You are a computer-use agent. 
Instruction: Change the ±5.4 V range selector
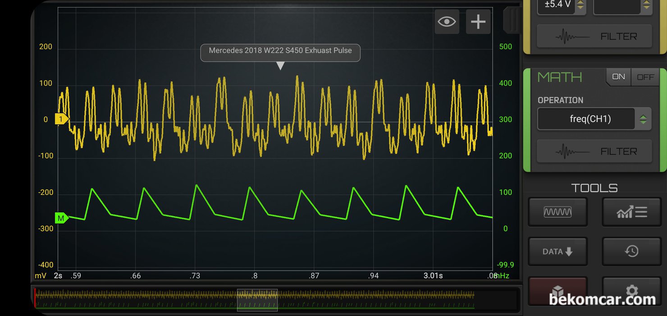(x=561, y=6)
